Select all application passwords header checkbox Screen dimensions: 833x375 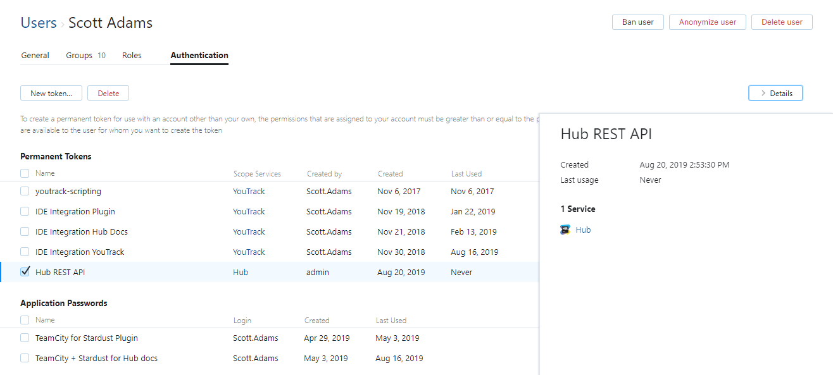click(25, 320)
